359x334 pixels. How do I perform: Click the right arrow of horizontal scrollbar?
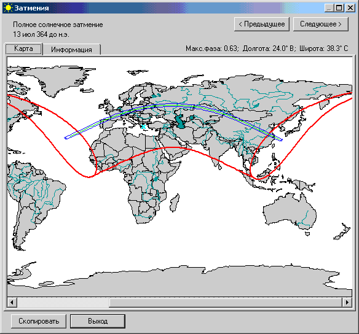tap(347, 303)
